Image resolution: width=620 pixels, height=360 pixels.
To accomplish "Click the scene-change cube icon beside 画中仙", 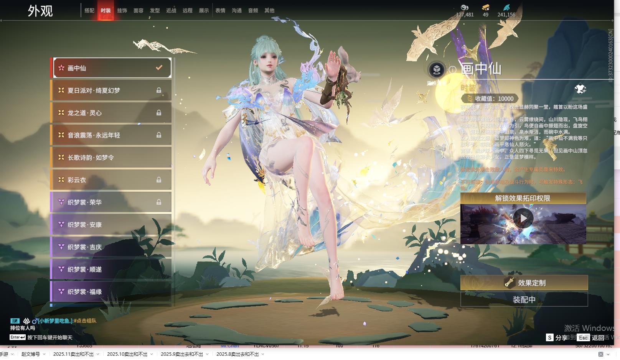I will pos(437,70).
